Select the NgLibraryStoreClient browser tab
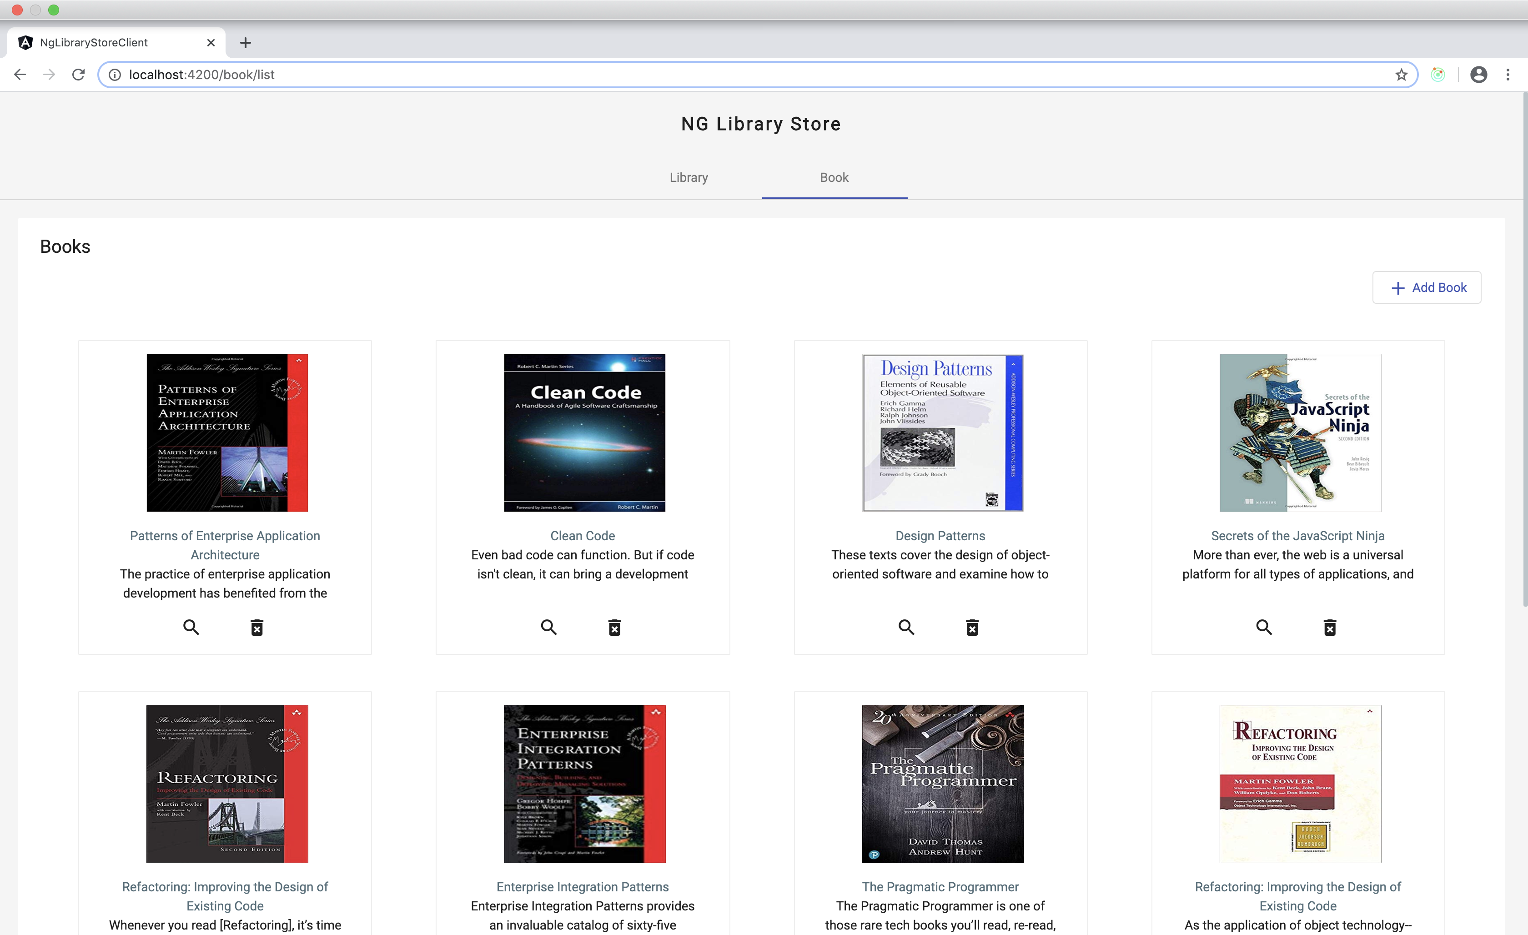The image size is (1528, 935). tap(116, 43)
